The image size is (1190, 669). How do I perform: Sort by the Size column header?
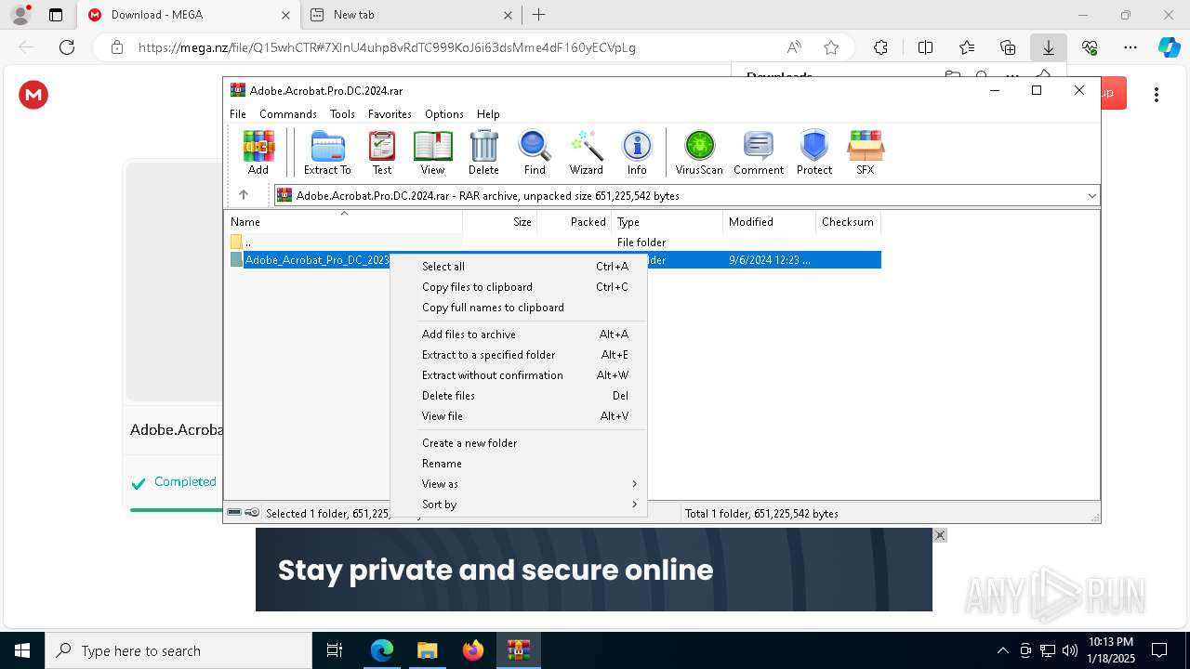pyautogui.click(x=500, y=222)
